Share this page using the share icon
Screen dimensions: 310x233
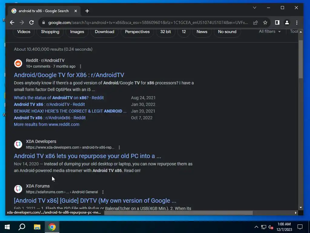click(x=256, y=22)
